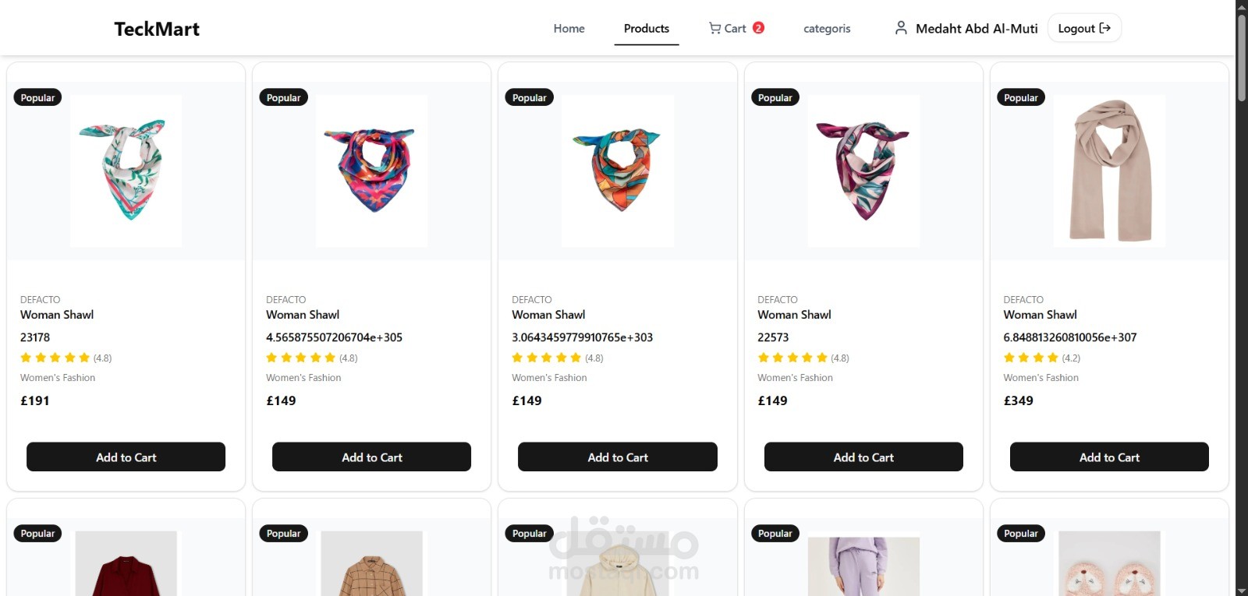Select the Products navigation tab
This screenshot has width=1248, height=596.
click(646, 29)
